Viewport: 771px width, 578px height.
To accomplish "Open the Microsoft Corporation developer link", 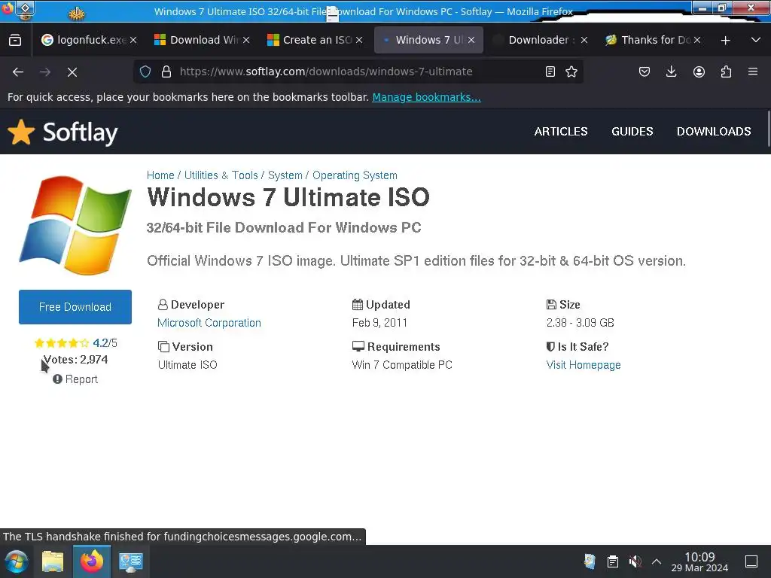I will click(209, 323).
